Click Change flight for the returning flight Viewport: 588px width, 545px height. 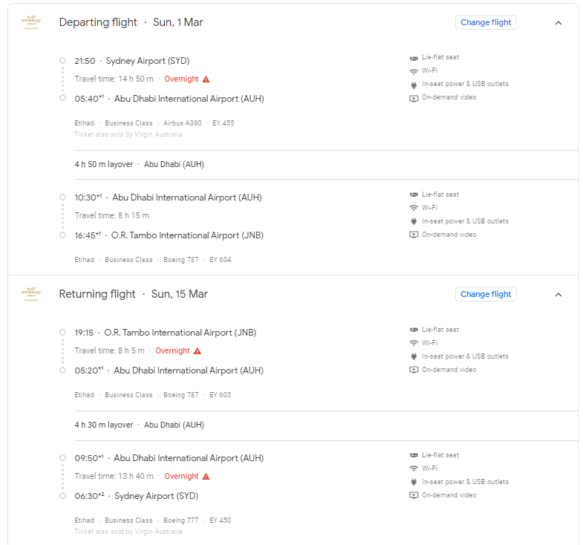click(x=486, y=295)
